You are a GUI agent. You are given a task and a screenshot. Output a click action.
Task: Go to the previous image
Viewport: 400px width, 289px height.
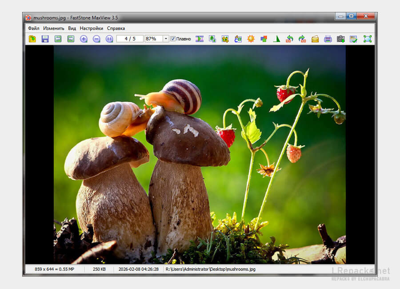pos(58,39)
